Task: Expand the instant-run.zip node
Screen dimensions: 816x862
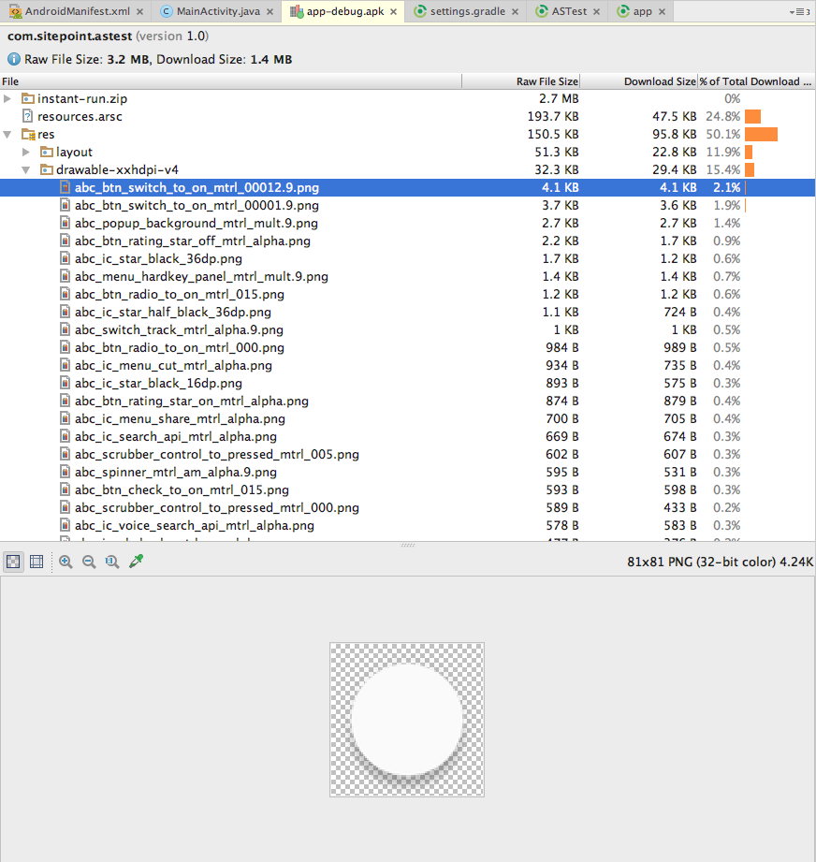Action: [x=7, y=98]
